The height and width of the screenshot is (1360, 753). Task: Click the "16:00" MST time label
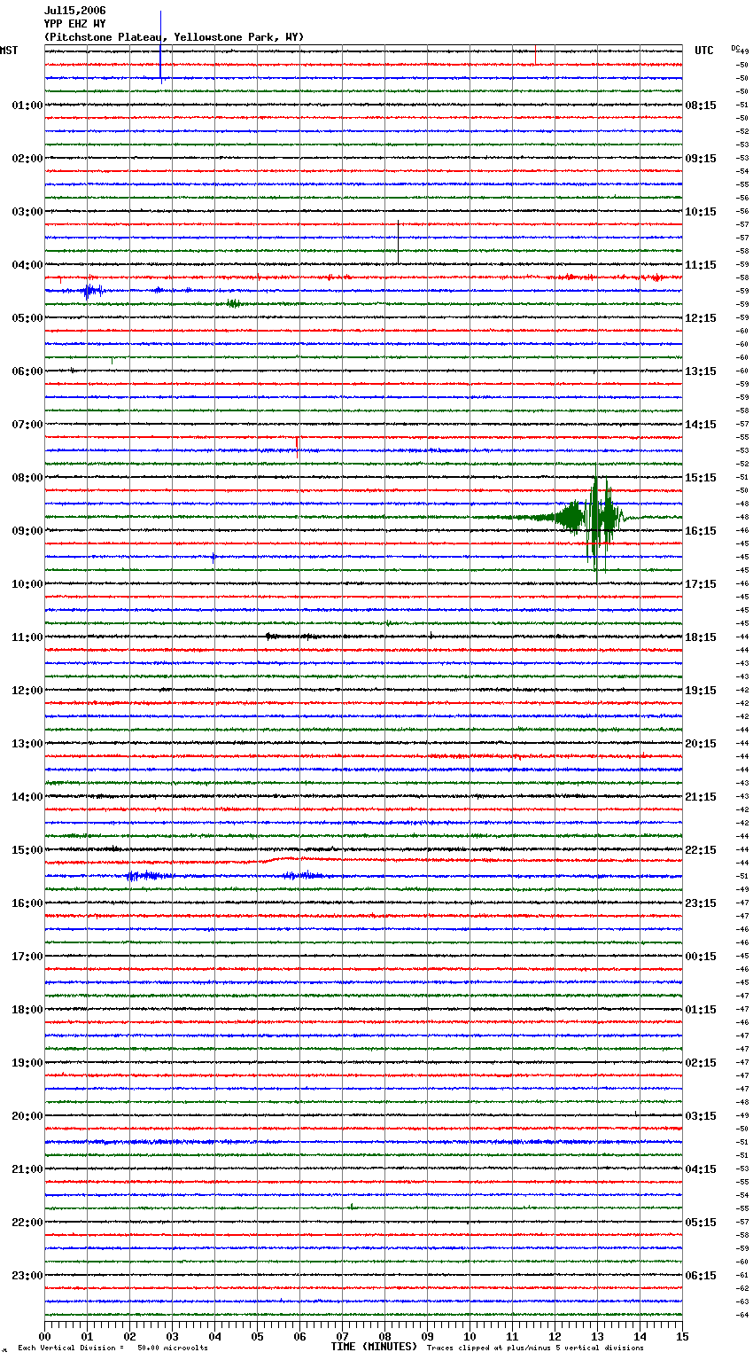pyautogui.click(x=27, y=903)
